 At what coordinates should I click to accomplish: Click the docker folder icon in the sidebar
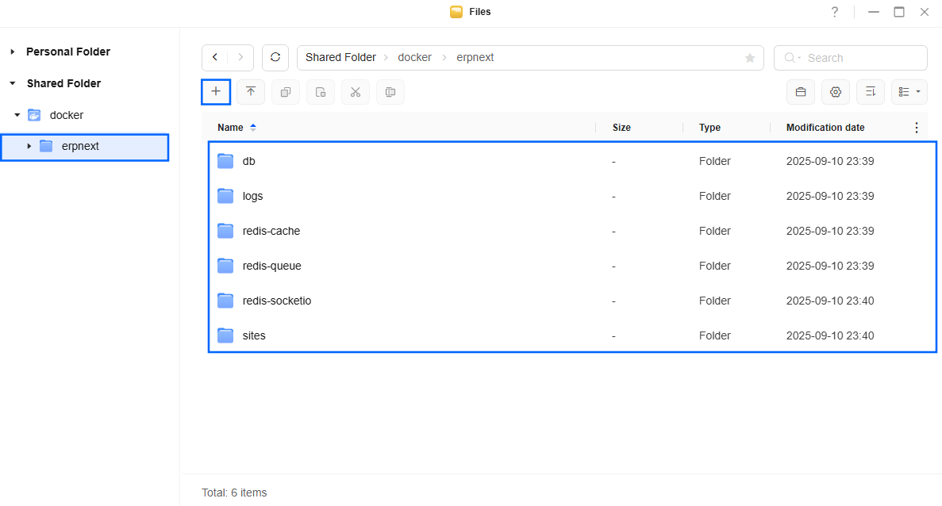(34, 115)
